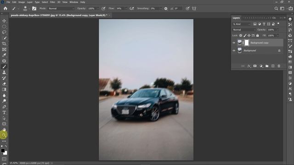
Task: Toggle lock transparent pixels
Action: click(x=241, y=36)
